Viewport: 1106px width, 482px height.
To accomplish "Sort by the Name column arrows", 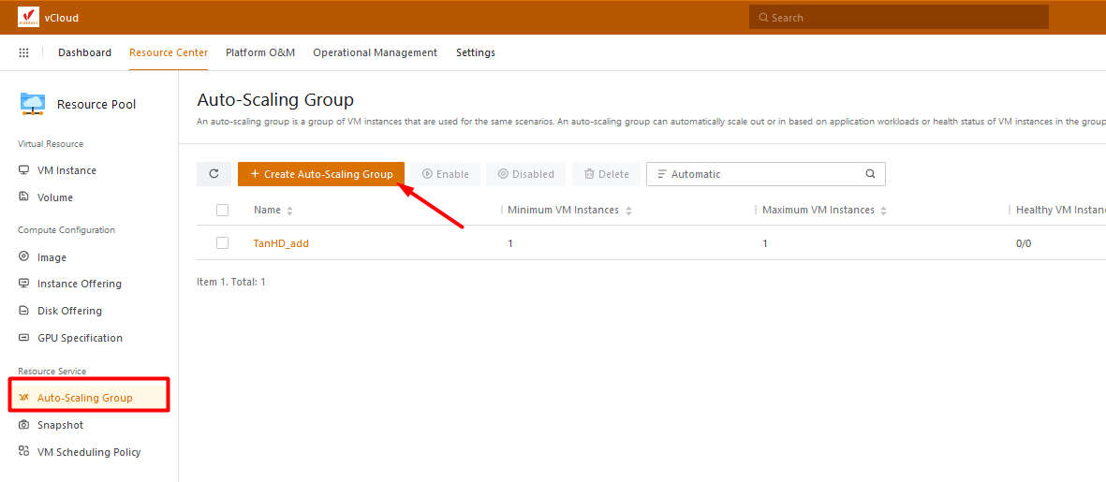I will 289,211.
